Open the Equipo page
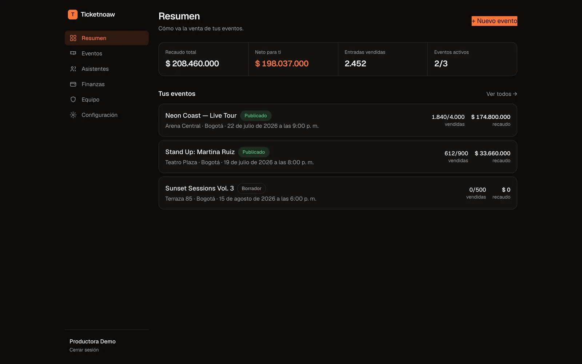This screenshot has height=364, width=582. click(107, 99)
